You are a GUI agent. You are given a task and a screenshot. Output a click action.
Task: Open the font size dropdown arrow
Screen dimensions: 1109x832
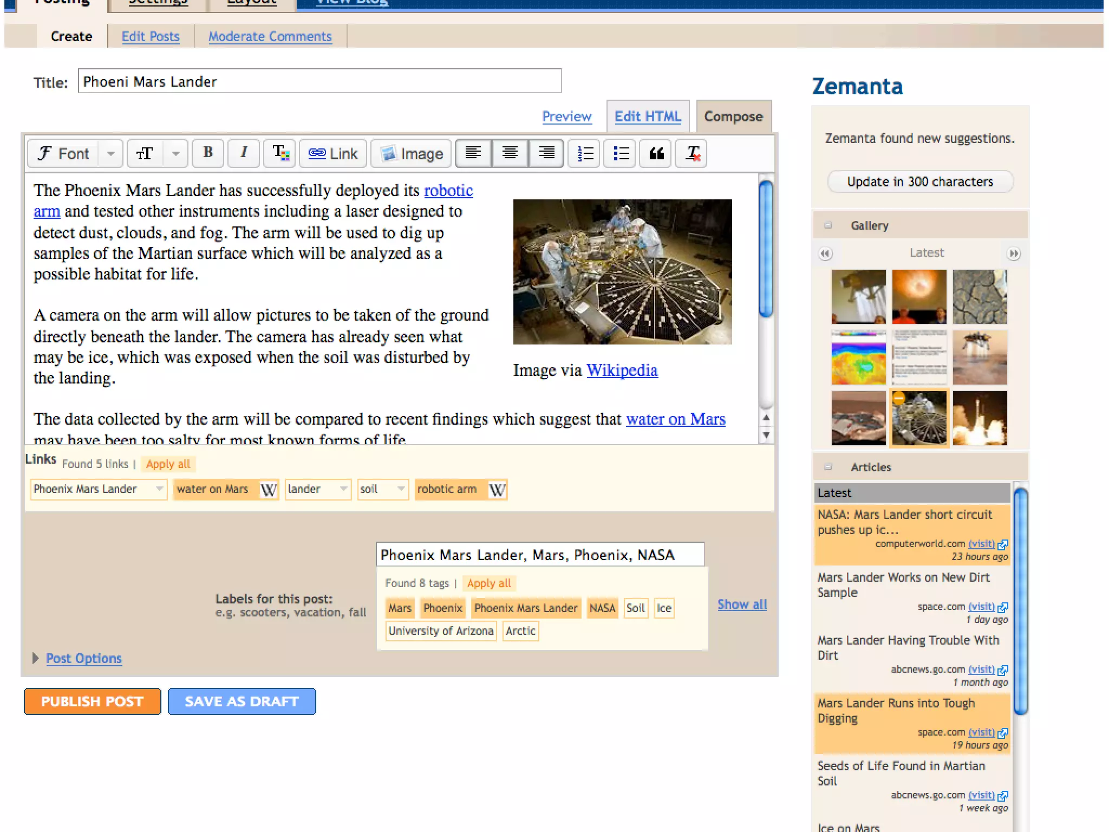(175, 153)
